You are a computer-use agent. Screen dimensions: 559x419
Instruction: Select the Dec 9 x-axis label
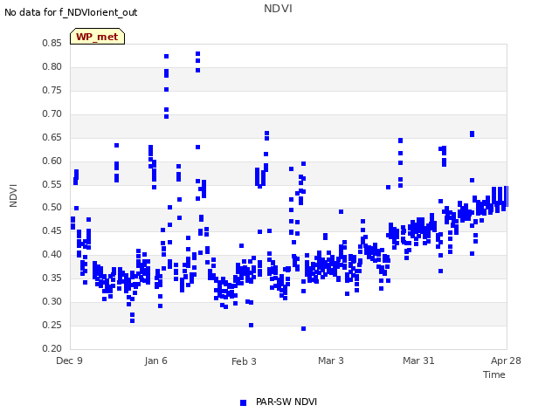69,361
